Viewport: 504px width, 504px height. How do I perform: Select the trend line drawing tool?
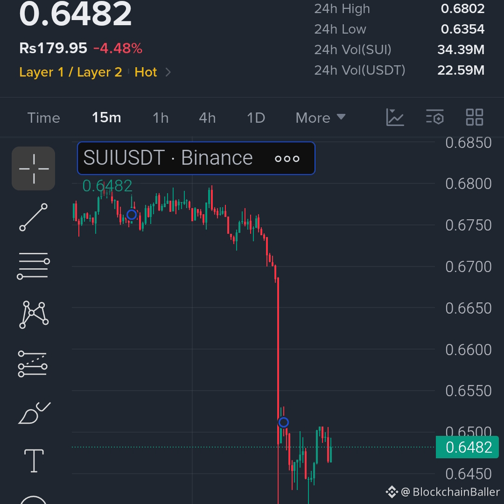point(34,217)
